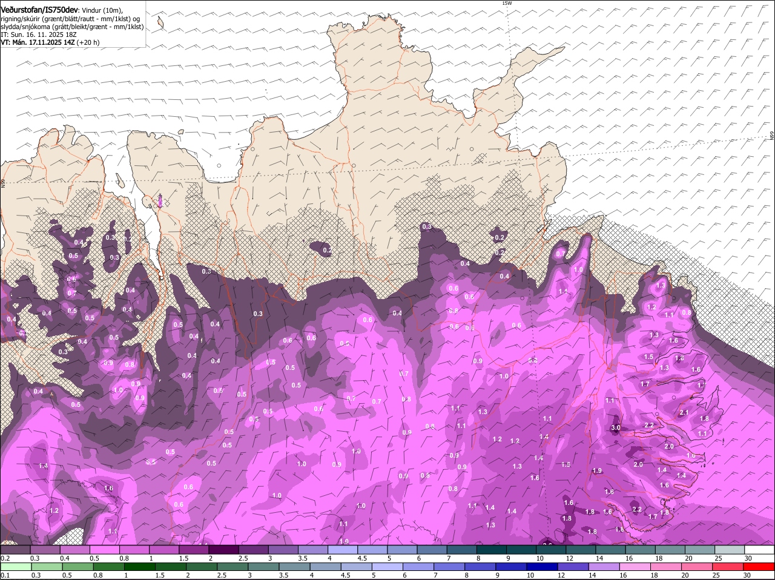Viewport: 775px width, 580px height.
Task: Click the valid time line 'VT: Mán. 17.11.2025 14Z (+20 h)'
Action: tap(50, 42)
